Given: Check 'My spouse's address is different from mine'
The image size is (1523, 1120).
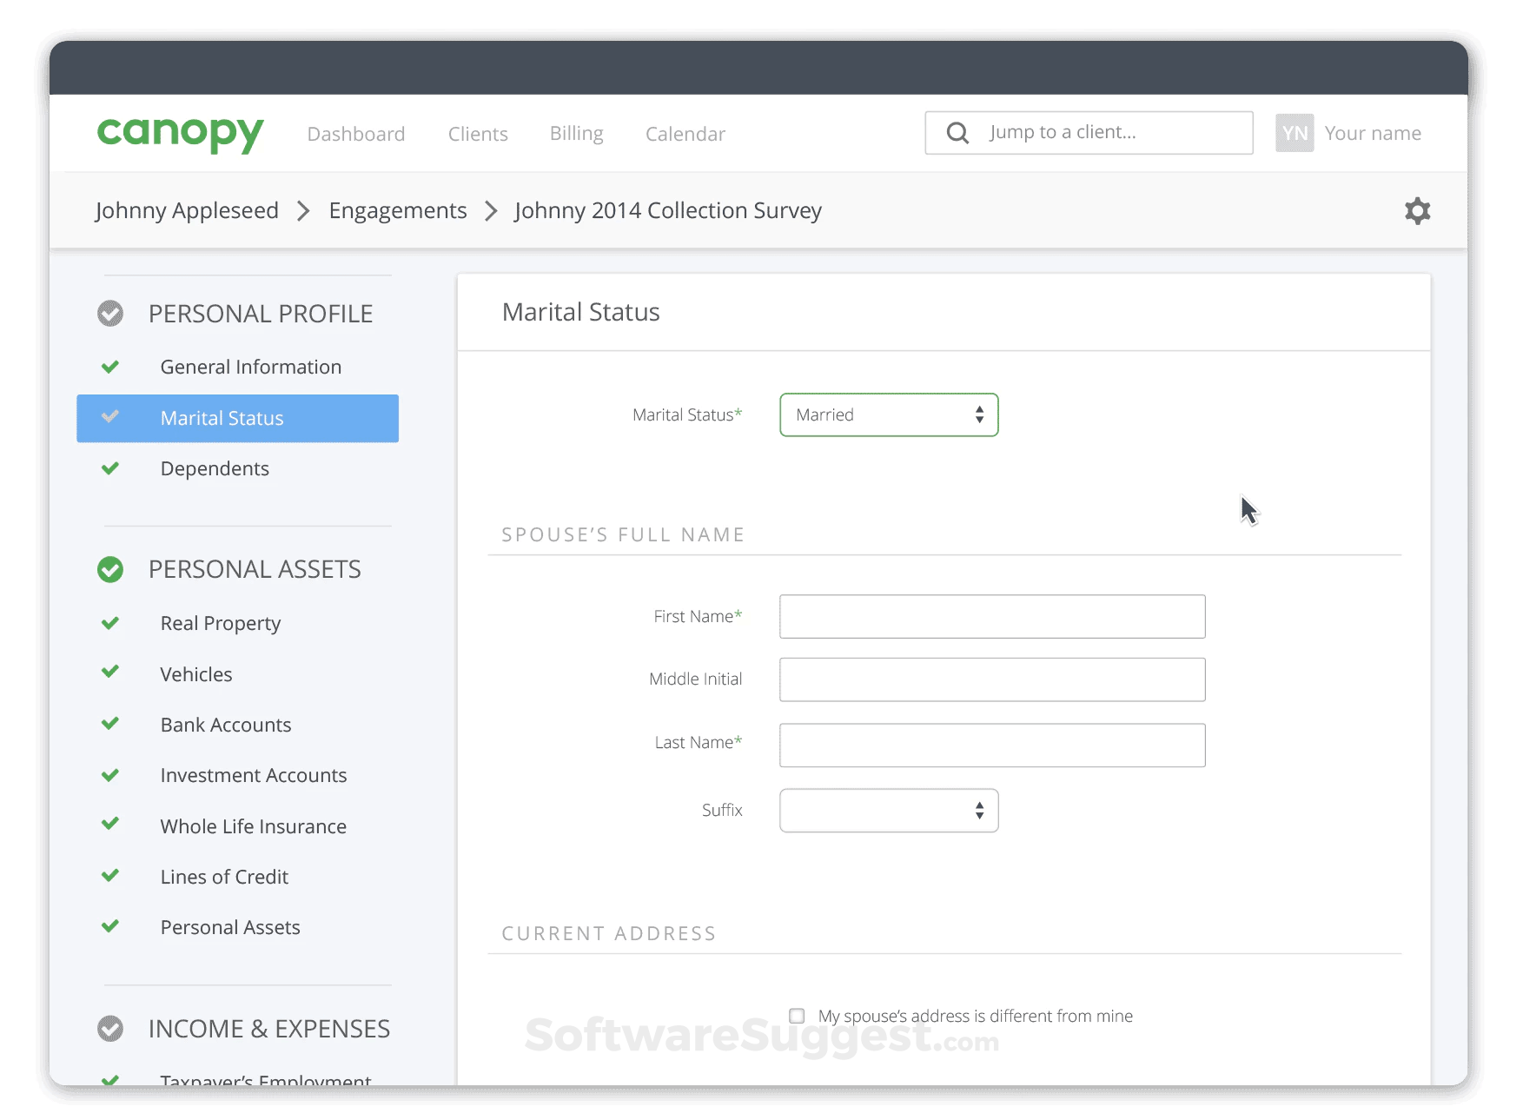Looking at the screenshot, I should 797,1015.
